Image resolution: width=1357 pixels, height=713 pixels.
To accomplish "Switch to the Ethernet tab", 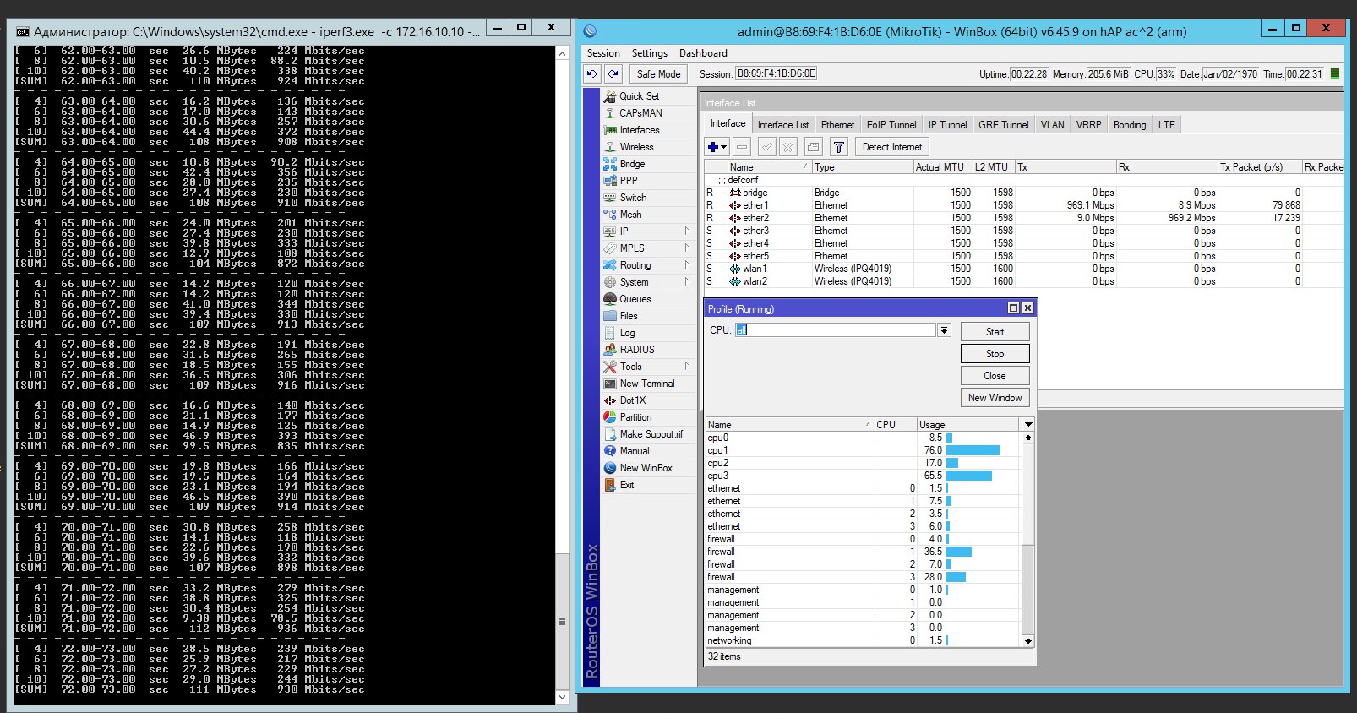I will coord(837,125).
